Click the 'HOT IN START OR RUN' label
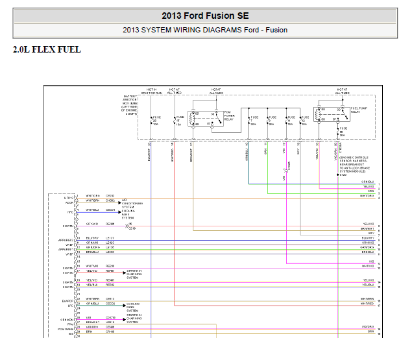This screenshot has height=338, width=401. coord(152,91)
